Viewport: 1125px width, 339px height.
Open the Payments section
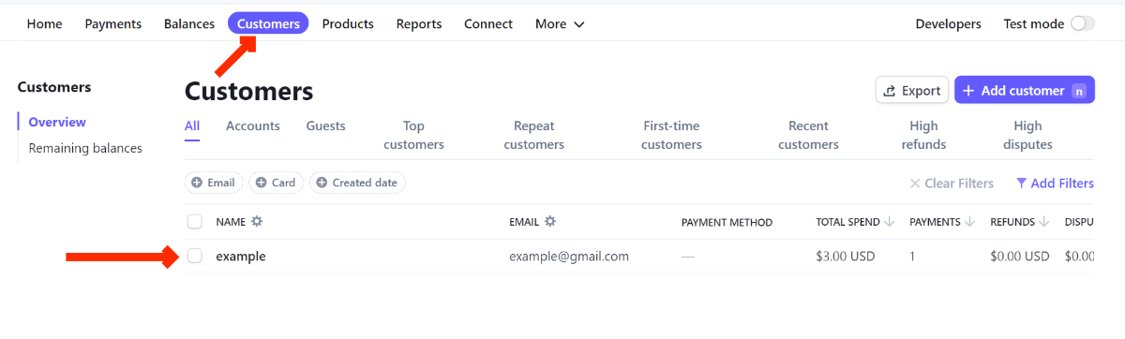pos(113,24)
